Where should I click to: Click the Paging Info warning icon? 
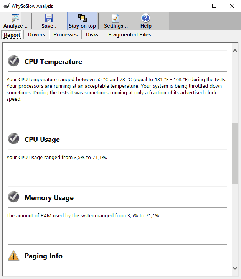pyautogui.click(x=13, y=255)
